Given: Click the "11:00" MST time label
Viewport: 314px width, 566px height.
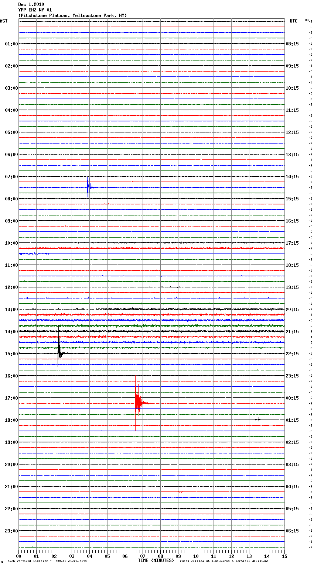Looking at the screenshot, I should [11, 265].
